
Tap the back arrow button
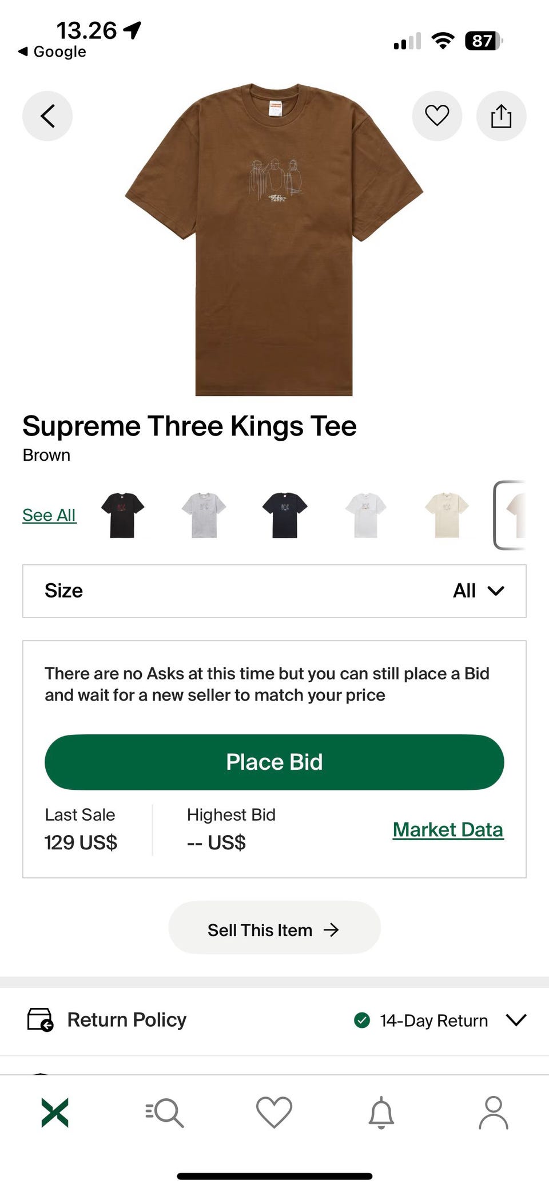(x=47, y=116)
